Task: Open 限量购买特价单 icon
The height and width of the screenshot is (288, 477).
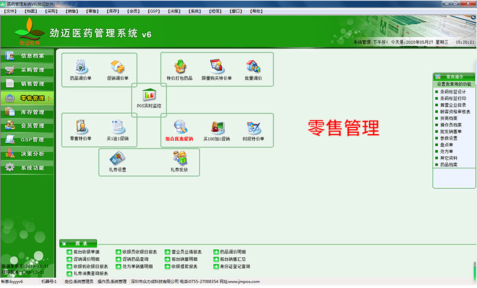Action: click(x=217, y=66)
